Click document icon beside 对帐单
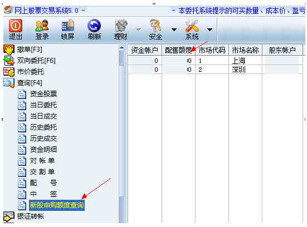 [22, 161]
